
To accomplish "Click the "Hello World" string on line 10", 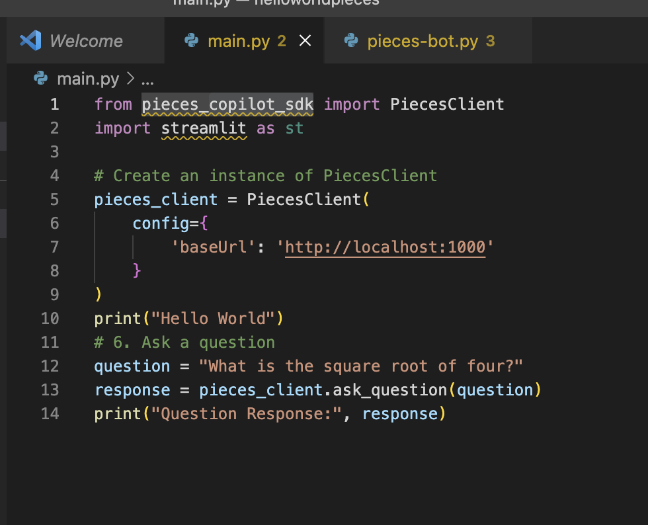I will (214, 319).
